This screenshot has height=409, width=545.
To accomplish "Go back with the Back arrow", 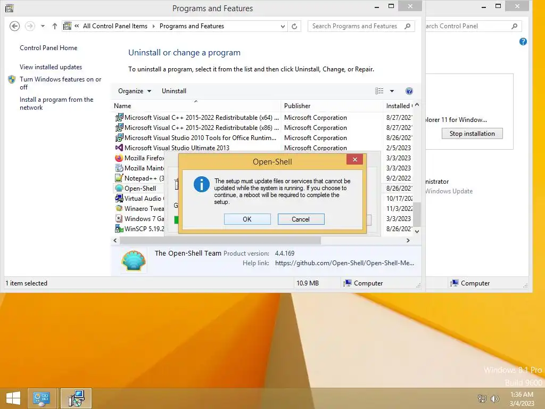I will pyautogui.click(x=14, y=26).
